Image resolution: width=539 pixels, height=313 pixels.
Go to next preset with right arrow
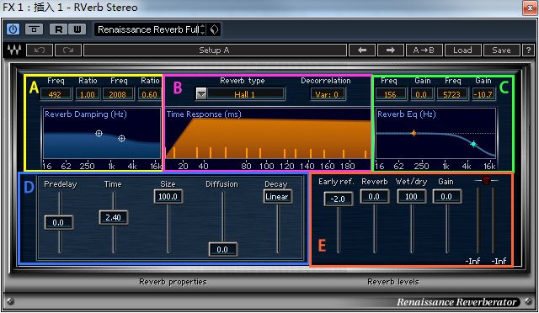point(391,50)
